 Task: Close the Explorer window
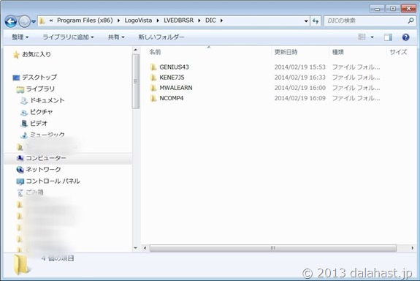coord(408,9)
